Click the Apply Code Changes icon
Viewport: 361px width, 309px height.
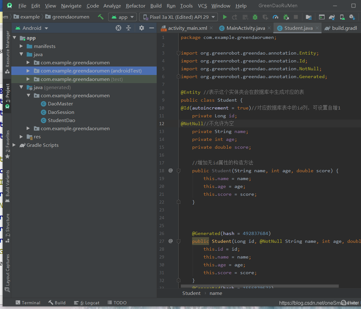click(245, 17)
